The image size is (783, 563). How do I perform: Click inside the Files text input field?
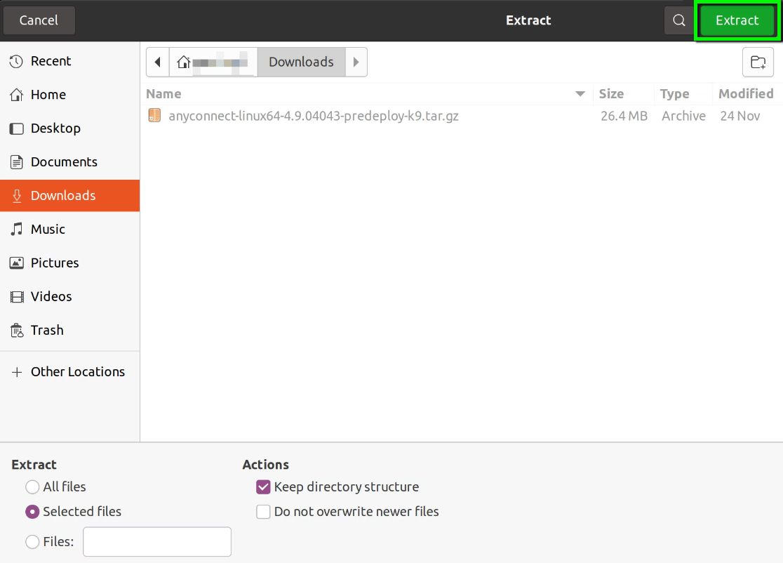(x=156, y=541)
